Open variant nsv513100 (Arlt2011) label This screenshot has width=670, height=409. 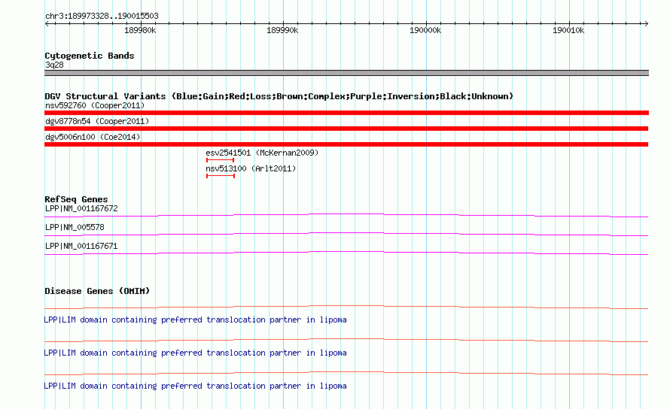pyautogui.click(x=251, y=168)
